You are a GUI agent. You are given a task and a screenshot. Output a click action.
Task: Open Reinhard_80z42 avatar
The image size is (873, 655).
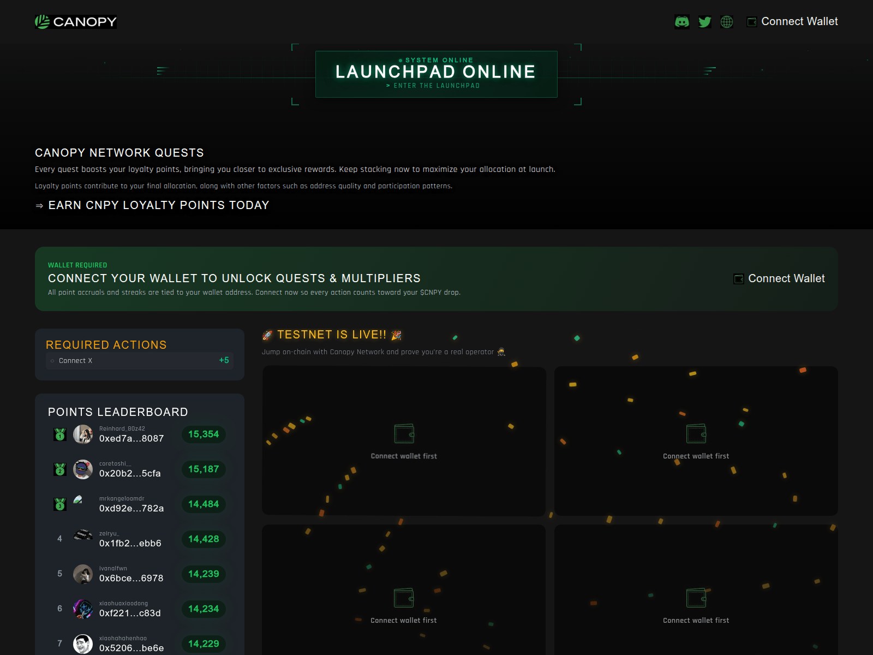(83, 434)
